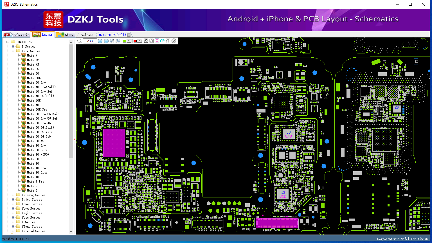This screenshot has height=243, width=432.
Task: Expand the Nova Series folder
Action: tap(13, 208)
